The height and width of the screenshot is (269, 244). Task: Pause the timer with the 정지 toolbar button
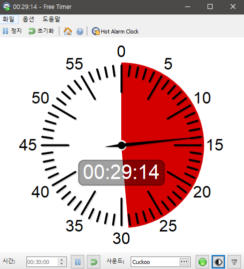(12, 31)
